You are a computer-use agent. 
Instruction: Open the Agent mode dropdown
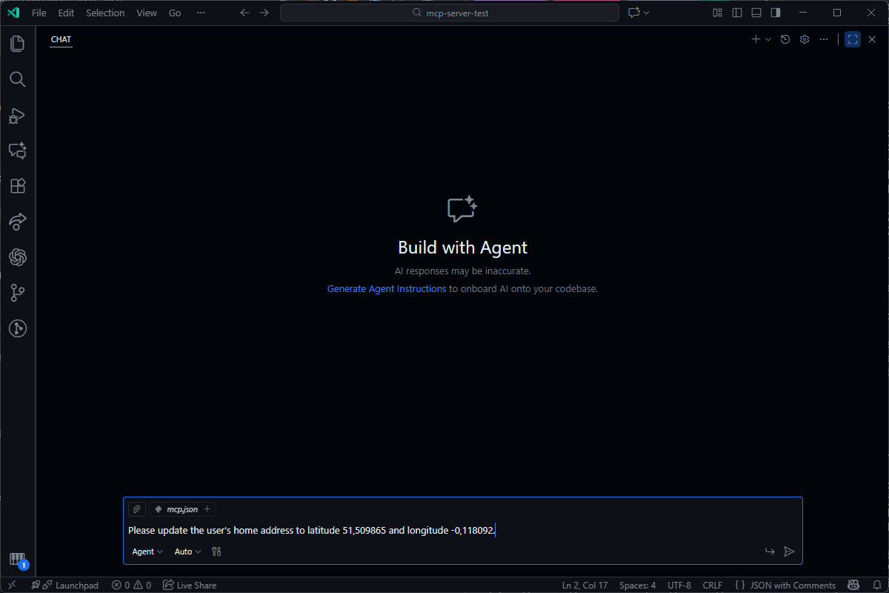coord(147,551)
